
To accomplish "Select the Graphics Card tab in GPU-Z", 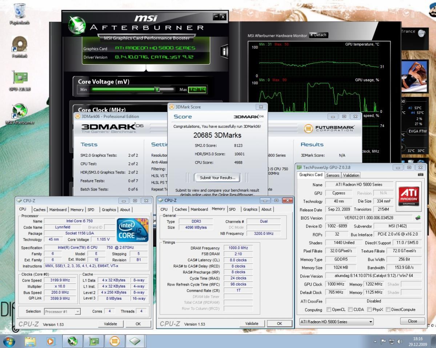I will [x=311, y=175].
